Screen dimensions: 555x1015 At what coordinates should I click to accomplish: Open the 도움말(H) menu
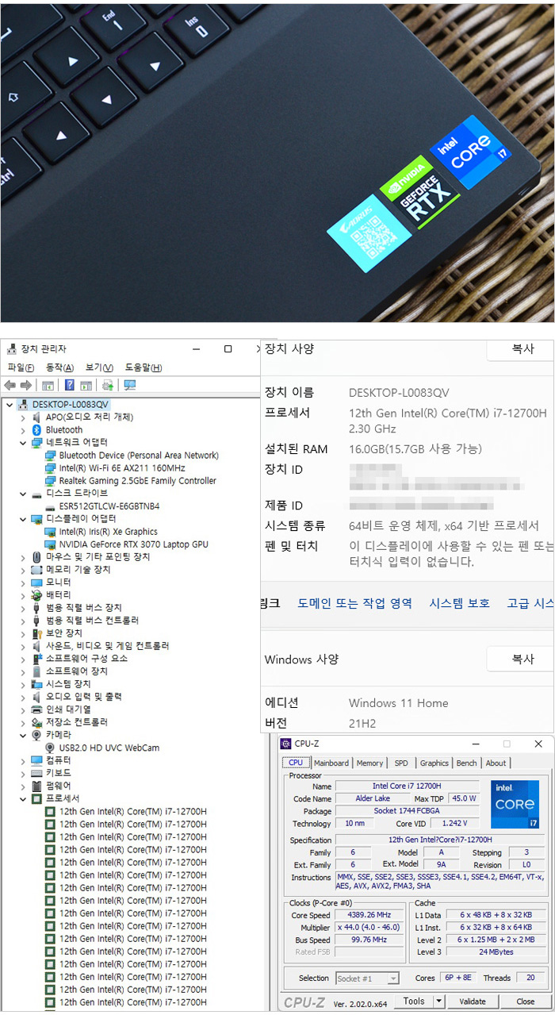coord(144,367)
